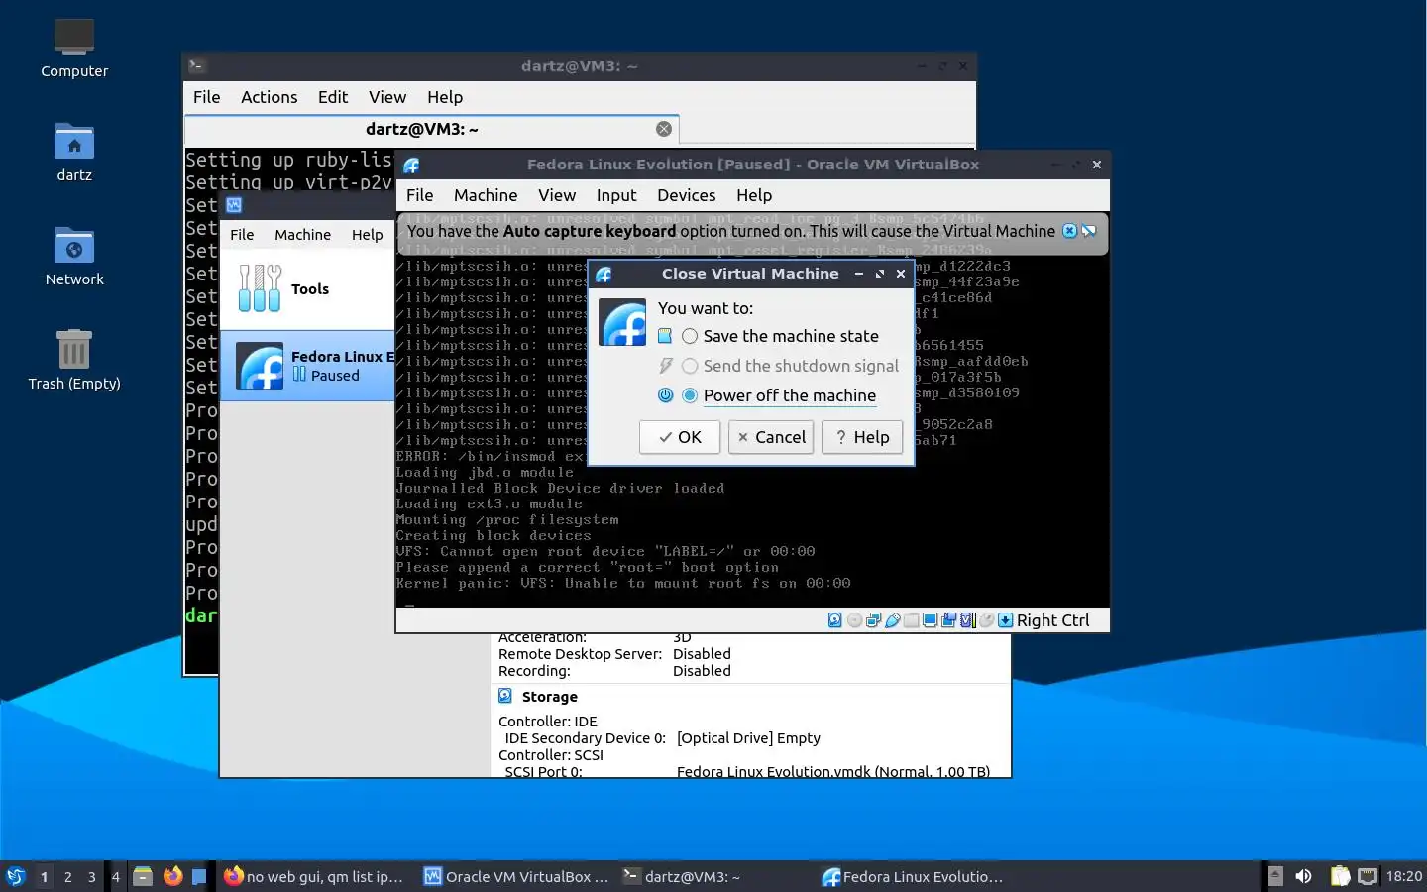This screenshot has height=892, width=1427.
Task: Open the Network desktop icon
Action: pos(74,256)
